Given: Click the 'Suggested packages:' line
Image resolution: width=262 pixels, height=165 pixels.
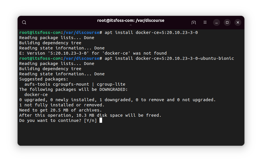Looking at the screenshot, I should (x=43, y=79).
